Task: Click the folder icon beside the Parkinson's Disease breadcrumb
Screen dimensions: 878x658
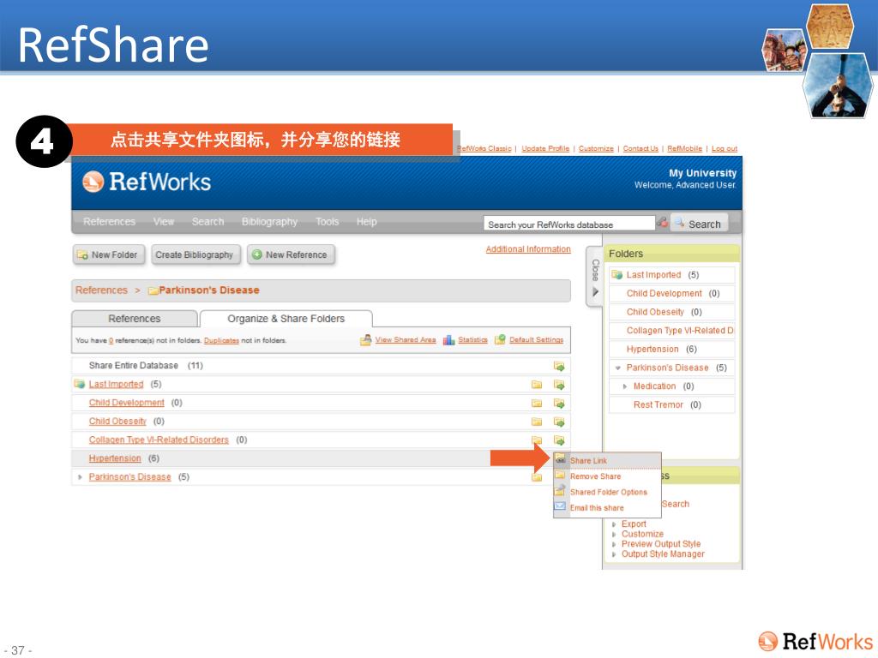Action: [153, 290]
